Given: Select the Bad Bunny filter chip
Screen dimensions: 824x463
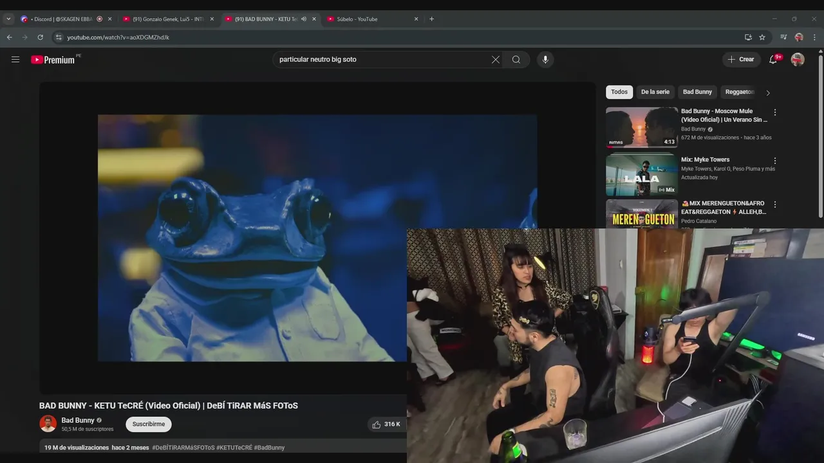Looking at the screenshot, I should click(697, 92).
